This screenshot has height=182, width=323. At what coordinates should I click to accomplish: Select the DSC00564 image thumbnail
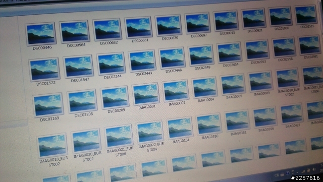(x=74, y=31)
